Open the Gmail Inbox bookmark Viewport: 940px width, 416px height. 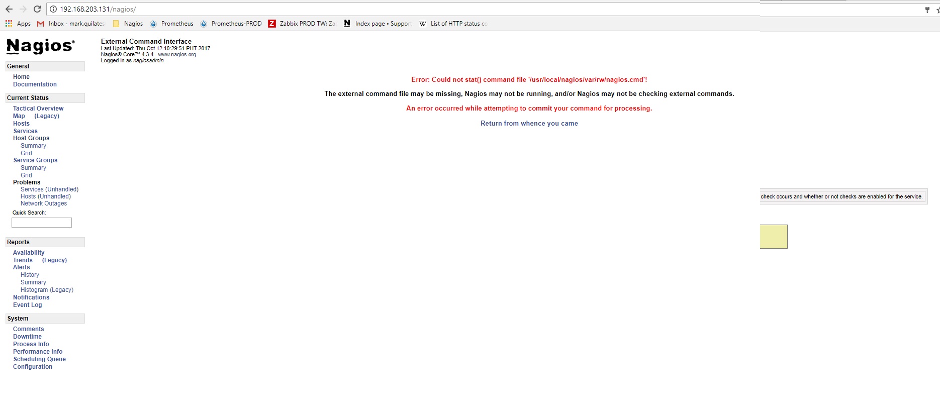[x=71, y=24]
